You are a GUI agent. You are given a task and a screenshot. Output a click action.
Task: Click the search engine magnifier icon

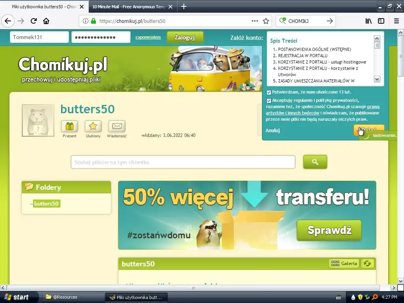282,21
